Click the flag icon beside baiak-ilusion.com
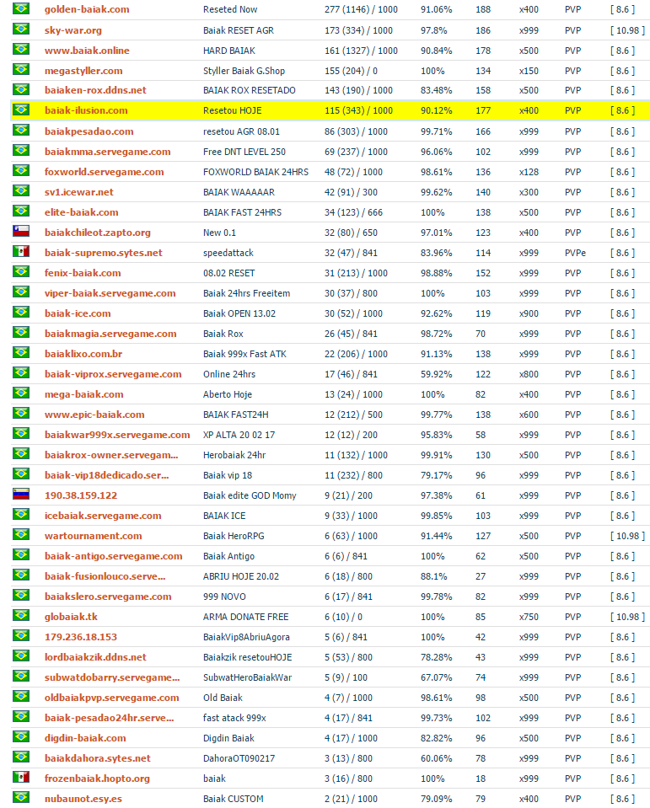650x808 pixels. [x=21, y=110]
